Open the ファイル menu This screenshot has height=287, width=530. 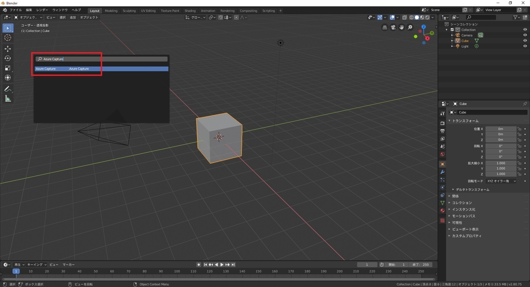[x=15, y=10]
